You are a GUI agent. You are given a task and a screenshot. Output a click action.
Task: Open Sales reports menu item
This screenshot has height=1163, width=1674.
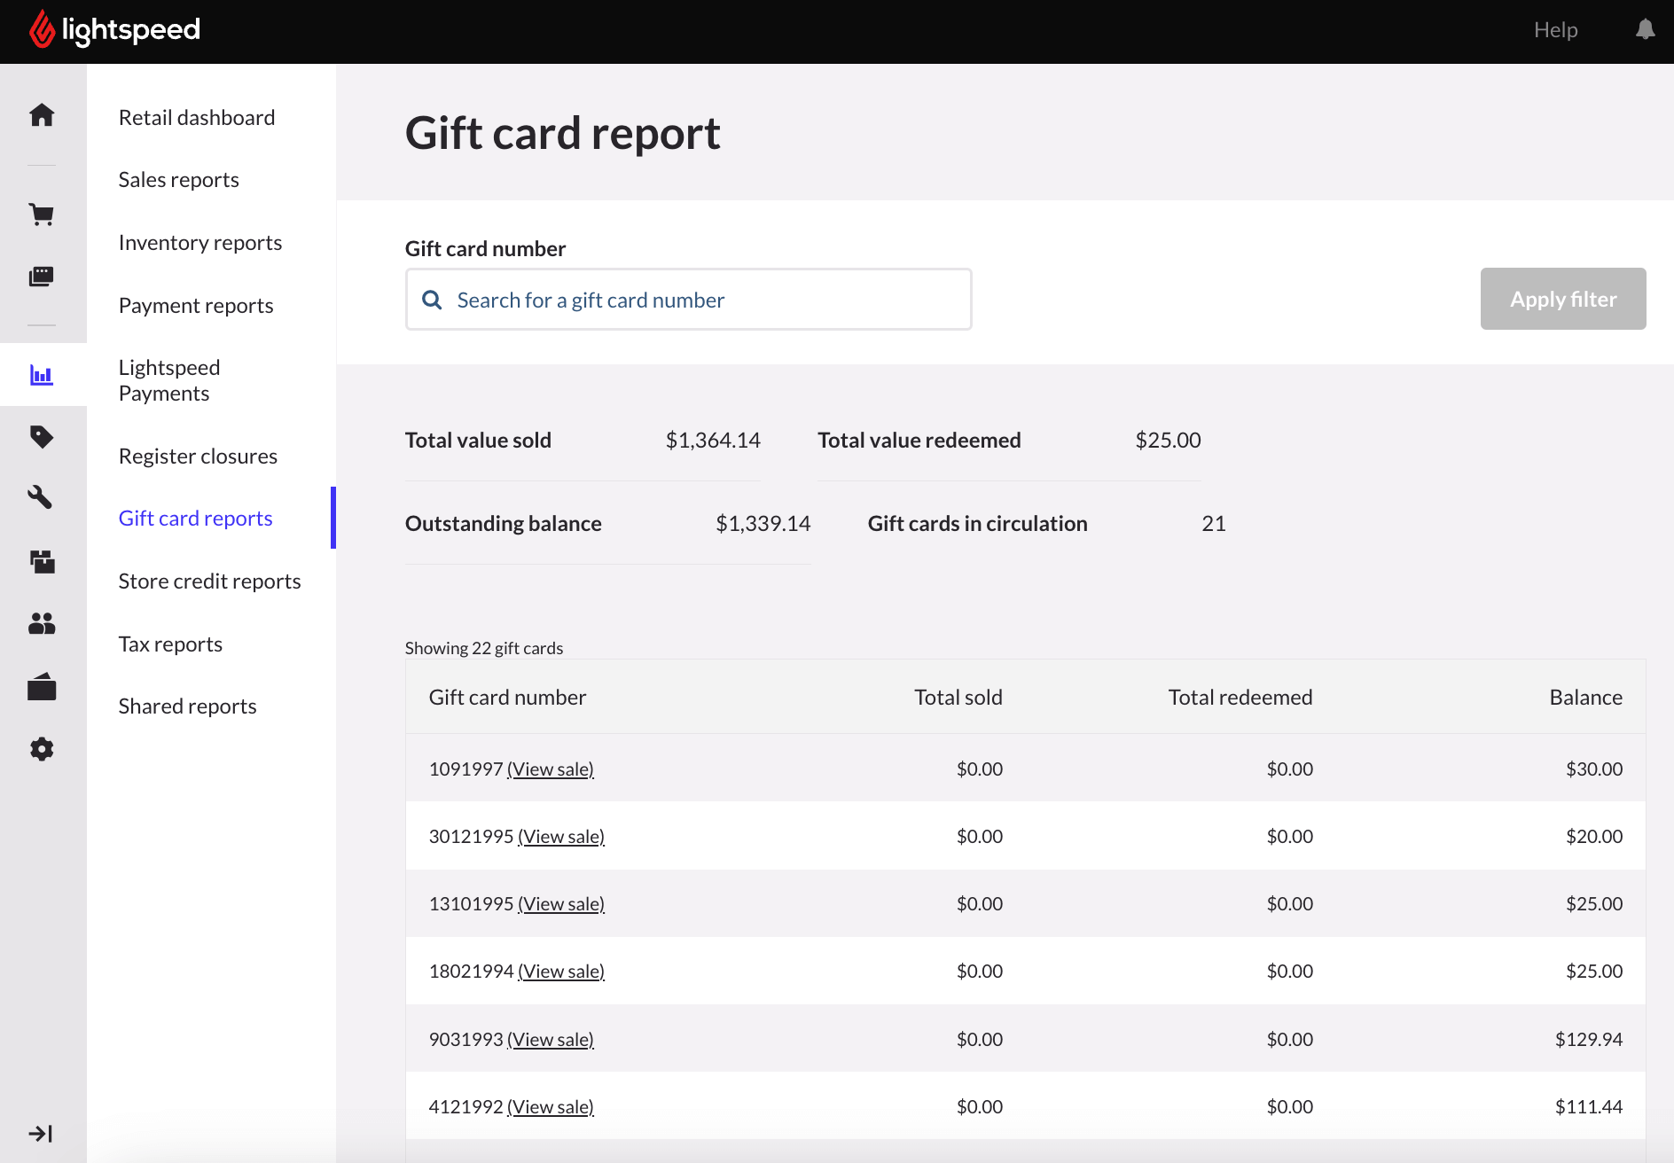click(x=178, y=180)
